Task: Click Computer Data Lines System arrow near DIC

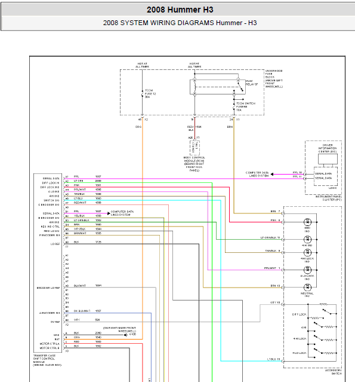Action: (272, 174)
